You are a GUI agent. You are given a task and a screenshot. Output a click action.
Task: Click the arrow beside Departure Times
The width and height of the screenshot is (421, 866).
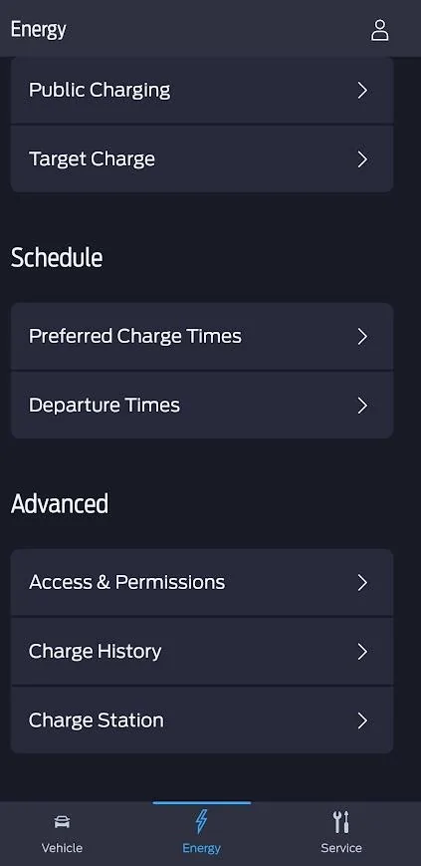[362, 406]
